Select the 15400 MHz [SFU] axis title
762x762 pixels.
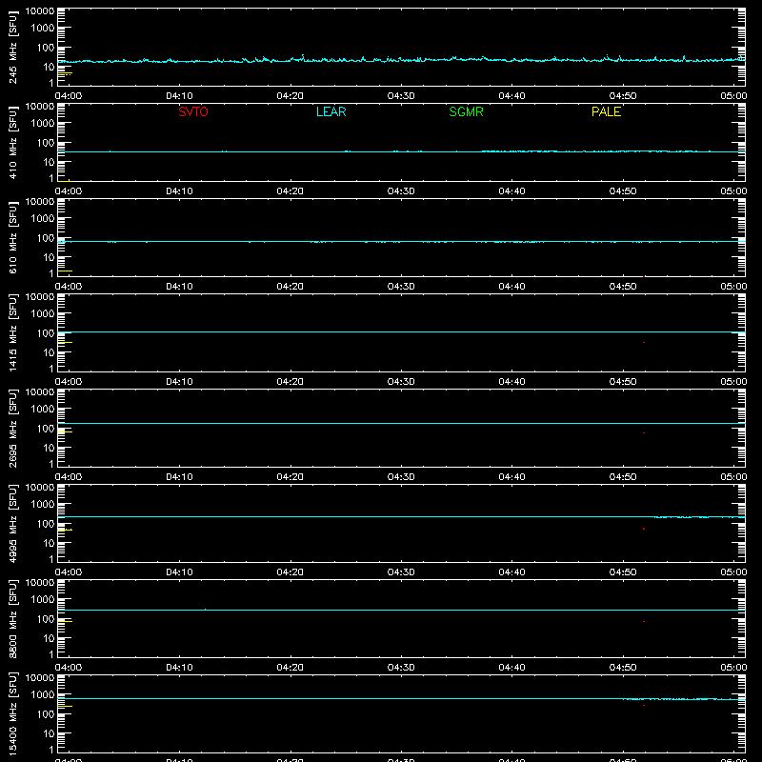pyautogui.click(x=12, y=713)
